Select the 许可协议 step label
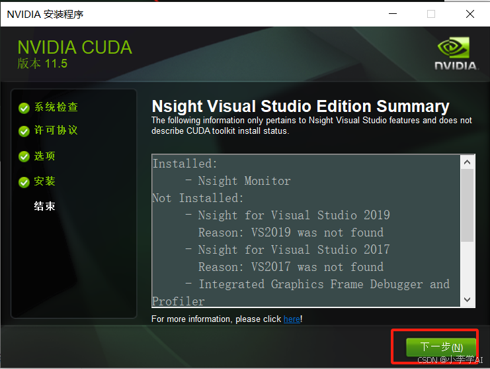The height and width of the screenshot is (369, 490). (56, 131)
